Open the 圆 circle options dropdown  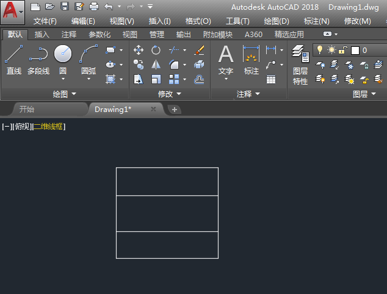[x=63, y=79]
